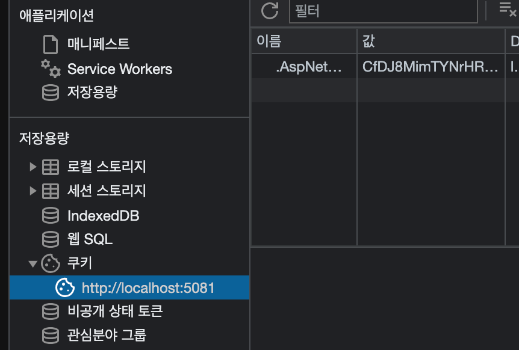
Task: Click the refresh cookies icon
Action: click(270, 11)
